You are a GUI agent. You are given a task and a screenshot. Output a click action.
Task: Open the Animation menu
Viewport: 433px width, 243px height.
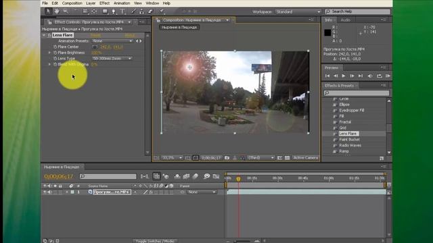pos(122,3)
